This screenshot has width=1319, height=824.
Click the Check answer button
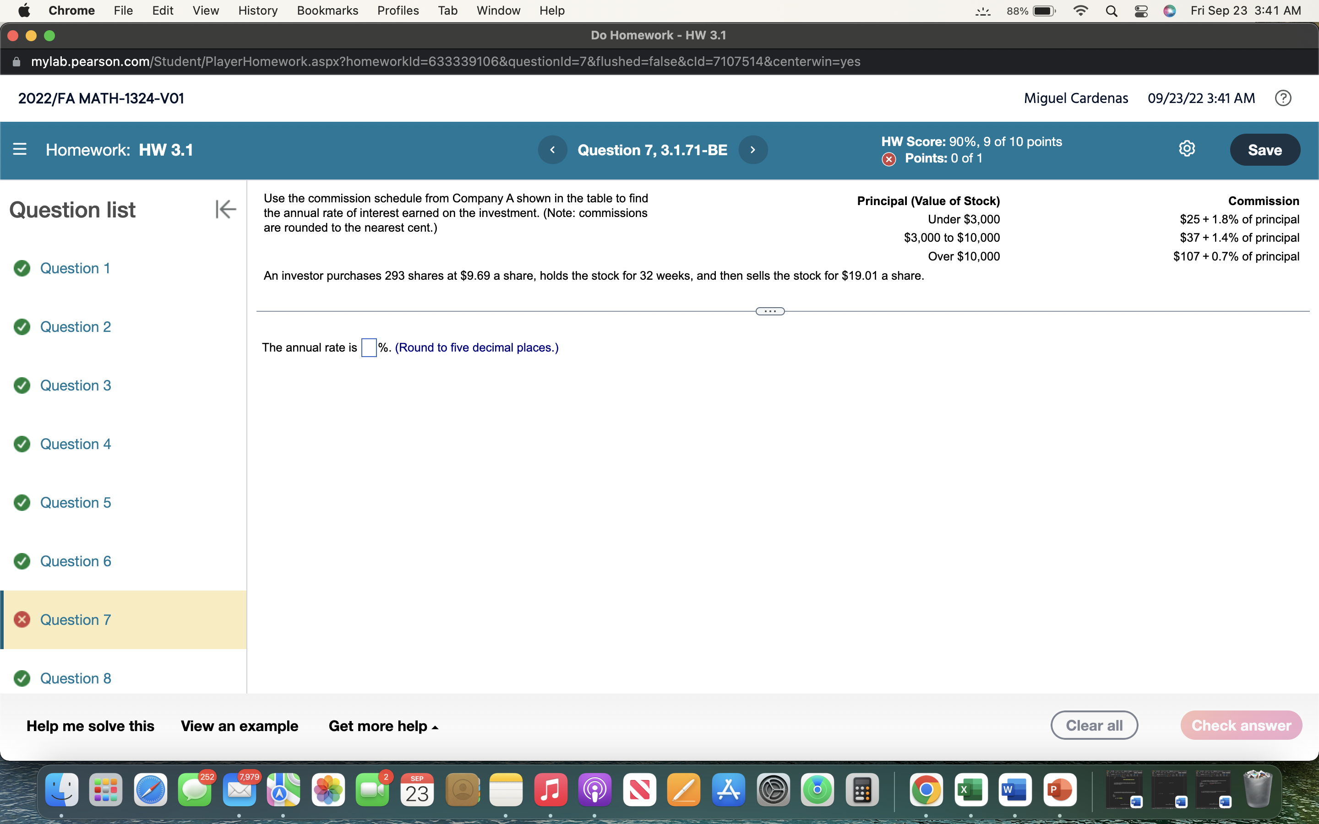point(1241,725)
